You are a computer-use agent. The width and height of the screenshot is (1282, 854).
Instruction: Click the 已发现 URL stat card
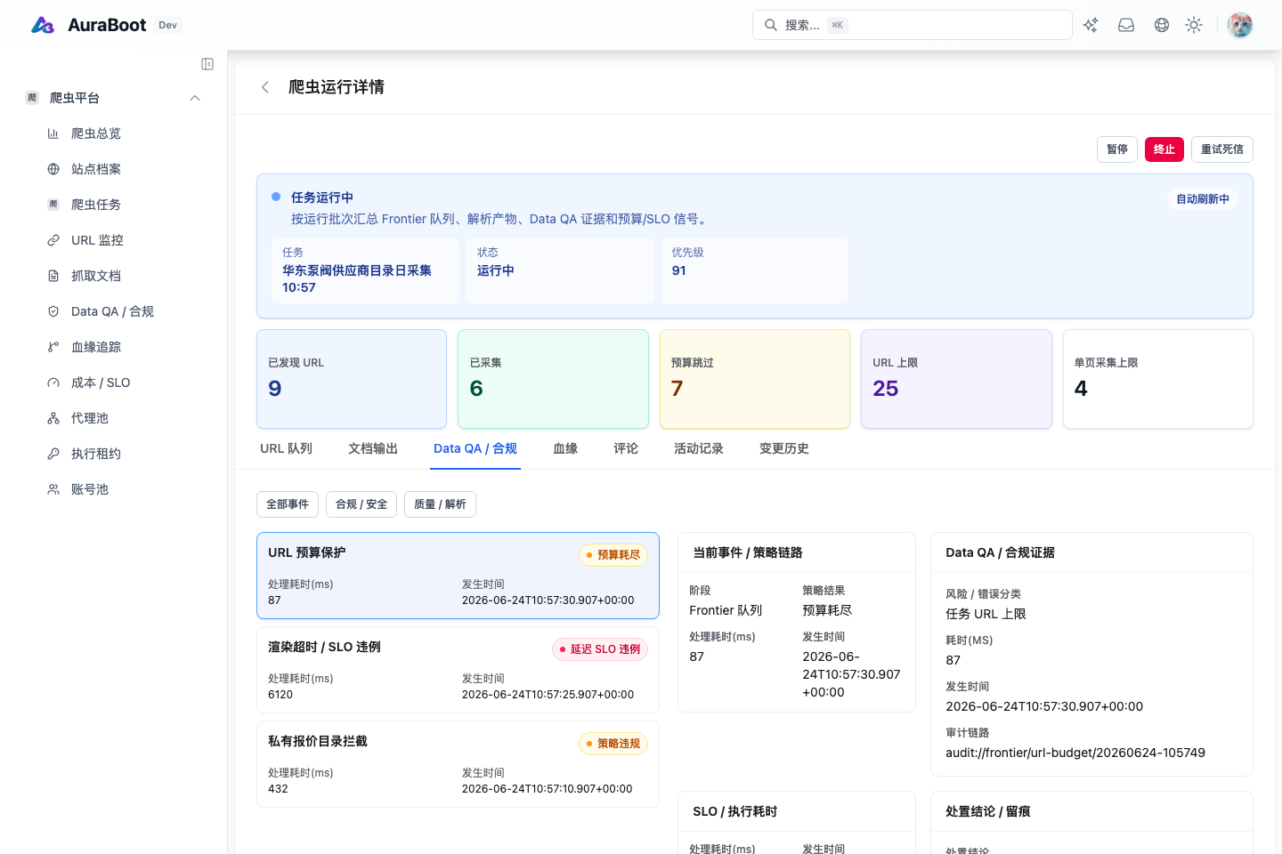tap(352, 379)
